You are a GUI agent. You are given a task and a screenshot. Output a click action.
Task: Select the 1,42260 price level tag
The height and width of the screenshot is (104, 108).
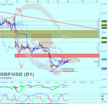[104, 28]
